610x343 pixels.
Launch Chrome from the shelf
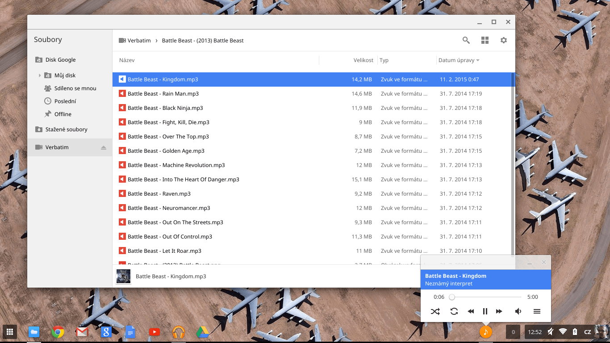tap(58, 332)
